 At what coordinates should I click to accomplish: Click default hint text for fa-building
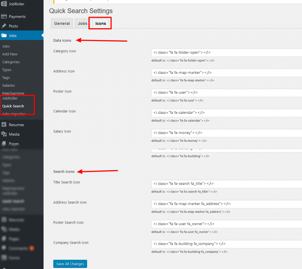pyautogui.click(x=180, y=156)
